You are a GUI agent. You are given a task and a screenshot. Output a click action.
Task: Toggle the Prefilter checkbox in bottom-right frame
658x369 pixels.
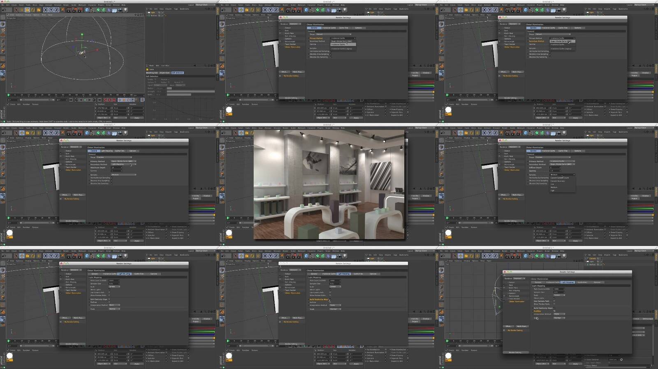[554, 311]
